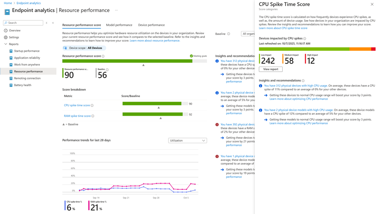Click the Endpoint analytics notebook icon
The width and height of the screenshot is (379, 214).
(x=7, y=11)
